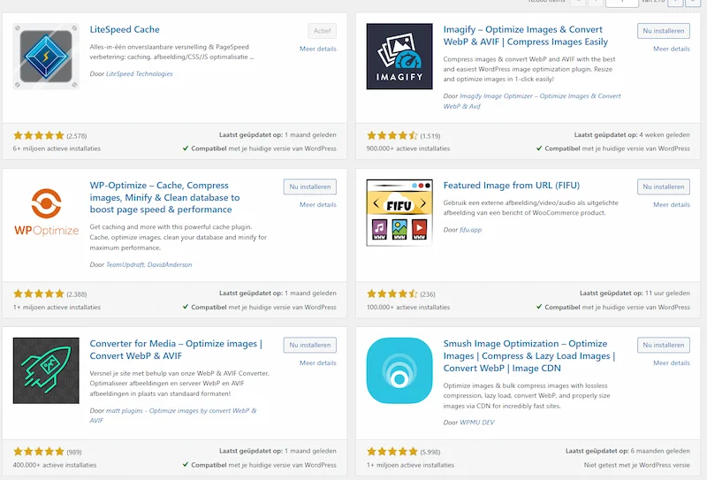Click the Featured Image from URL (FIFU) icon
The image size is (707, 480).
(399, 213)
